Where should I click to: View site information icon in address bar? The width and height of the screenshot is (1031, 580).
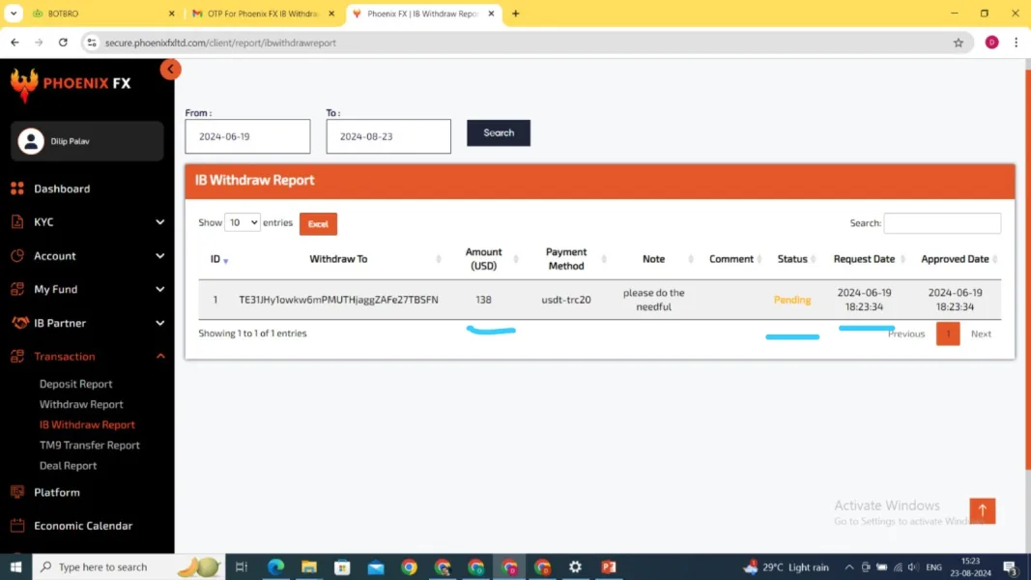(x=92, y=43)
